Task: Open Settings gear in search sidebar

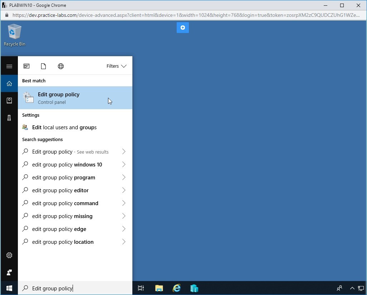Action: click(x=9, y=255)
